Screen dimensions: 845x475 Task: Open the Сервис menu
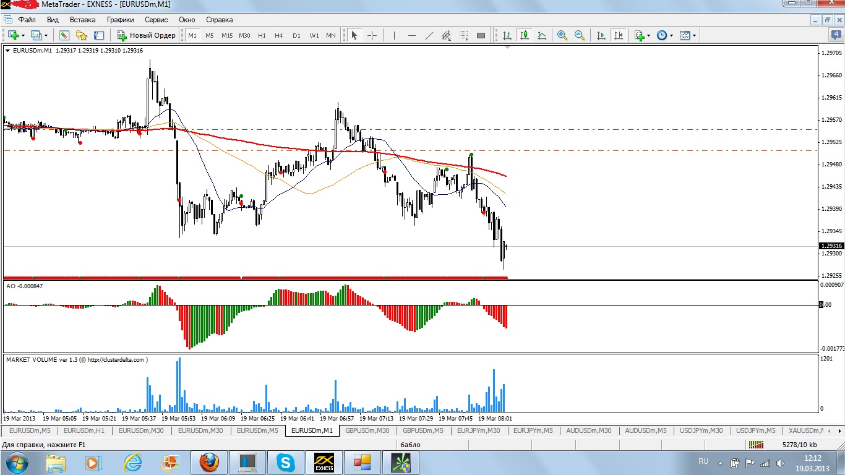click(156, 20)
